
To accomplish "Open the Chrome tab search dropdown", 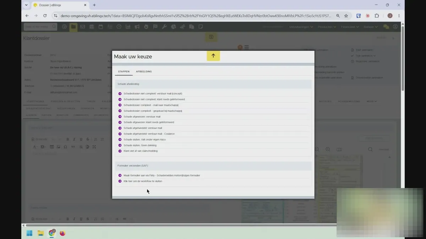I will 26,5.
